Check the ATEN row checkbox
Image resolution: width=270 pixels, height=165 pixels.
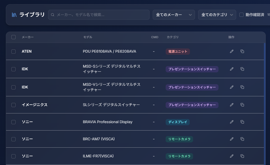(13, 52)
